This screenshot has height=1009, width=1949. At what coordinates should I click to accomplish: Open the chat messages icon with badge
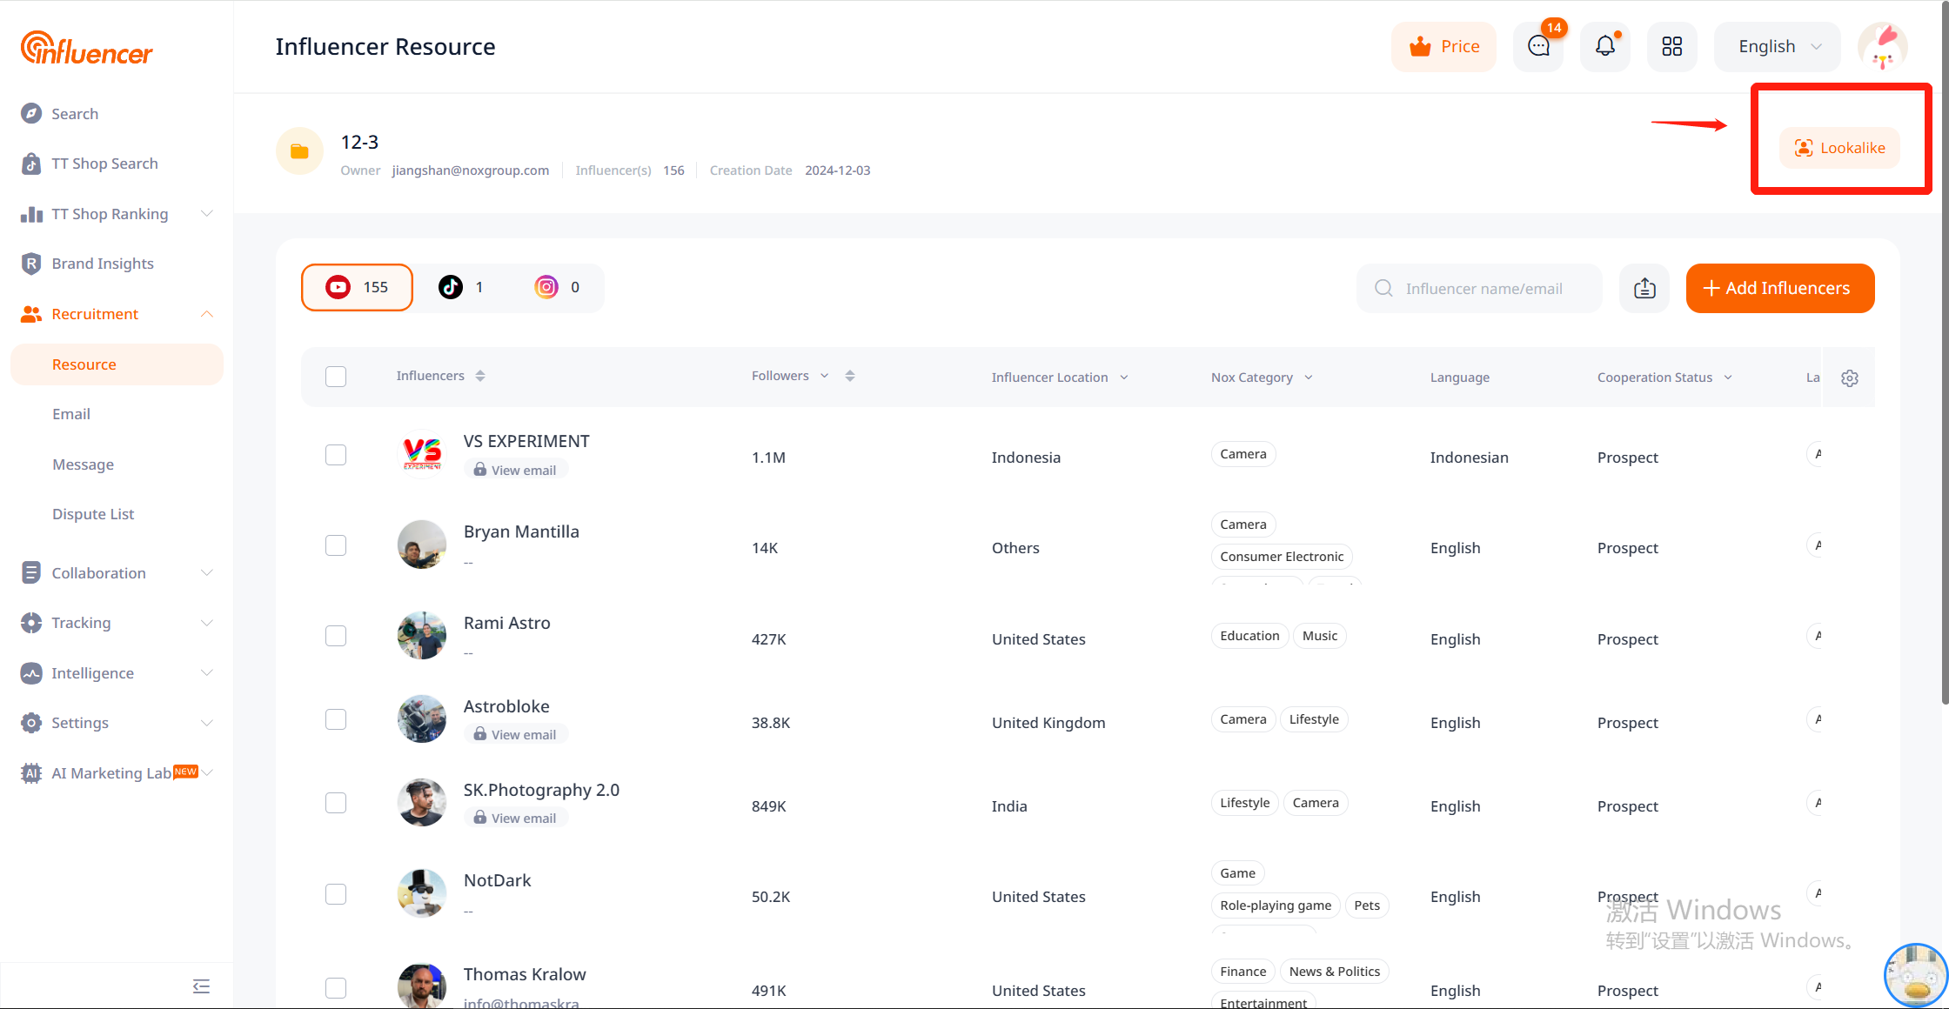click(1538, 47)
